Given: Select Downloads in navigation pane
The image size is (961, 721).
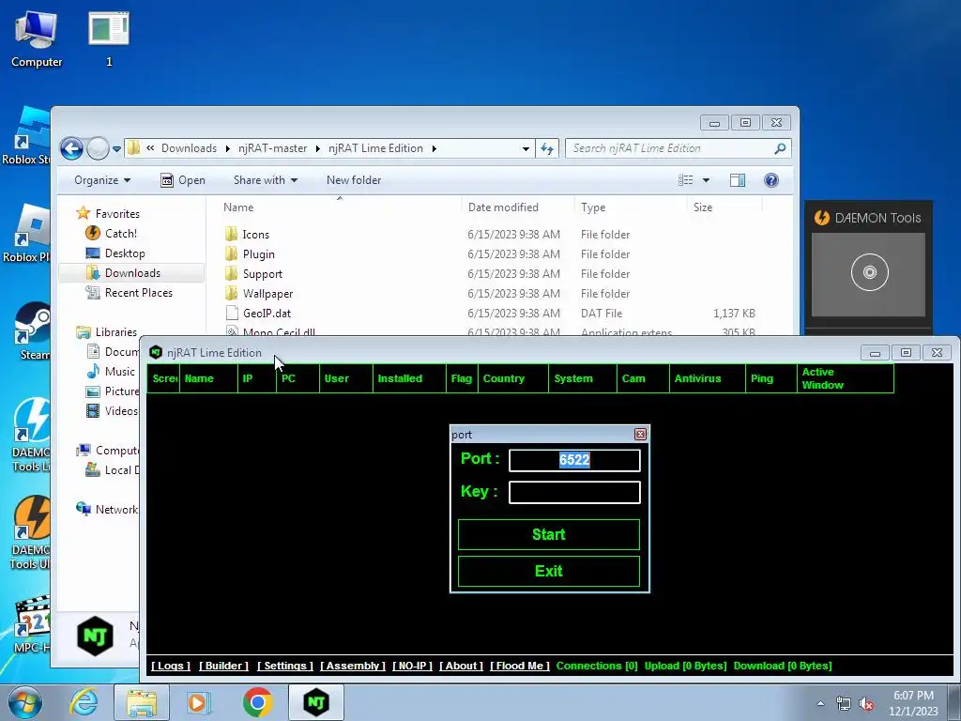Looking at the screenshot, I should (131, 273).
